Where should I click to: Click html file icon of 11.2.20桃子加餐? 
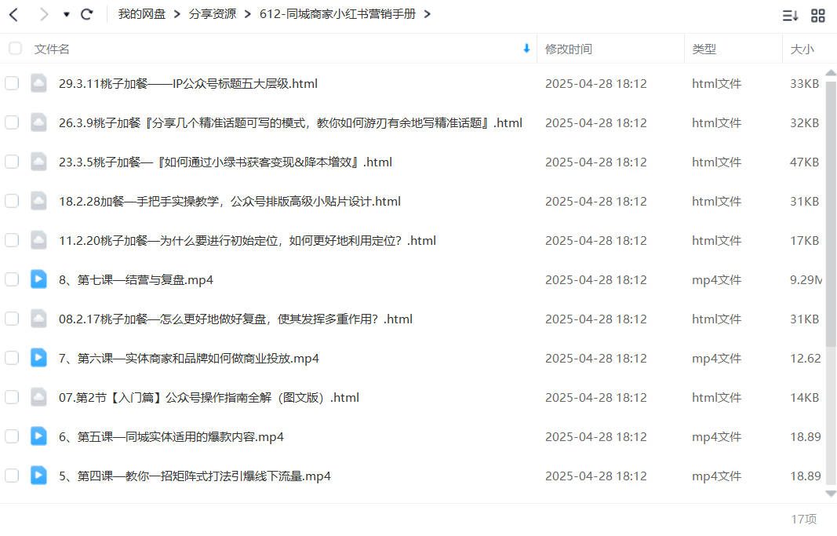38,240
